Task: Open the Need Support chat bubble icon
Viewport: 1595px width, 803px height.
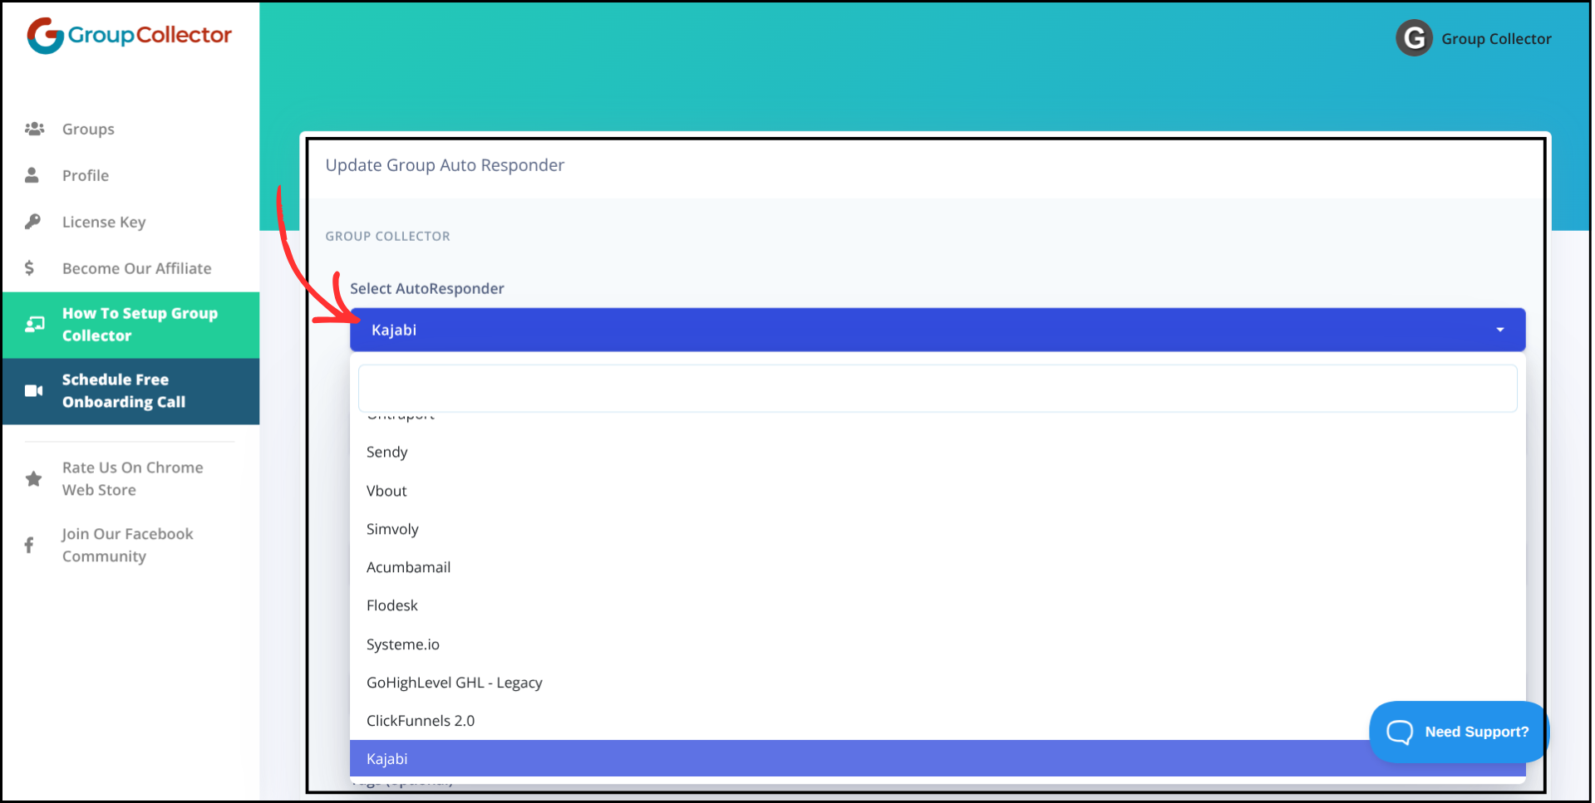Action: pyautogui.click(x=1401, y=732)
